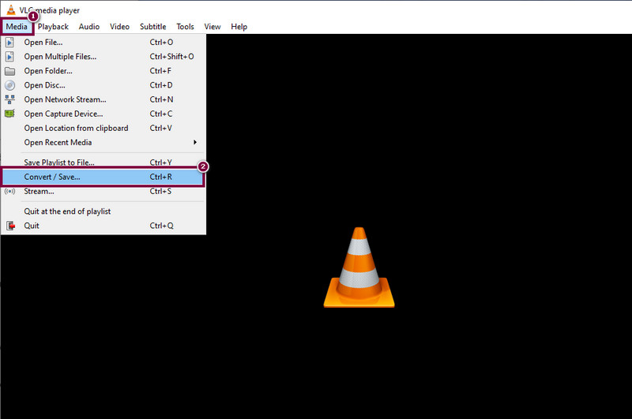
Task: Choose Open Disc... entry
Action: coord(103,85)
